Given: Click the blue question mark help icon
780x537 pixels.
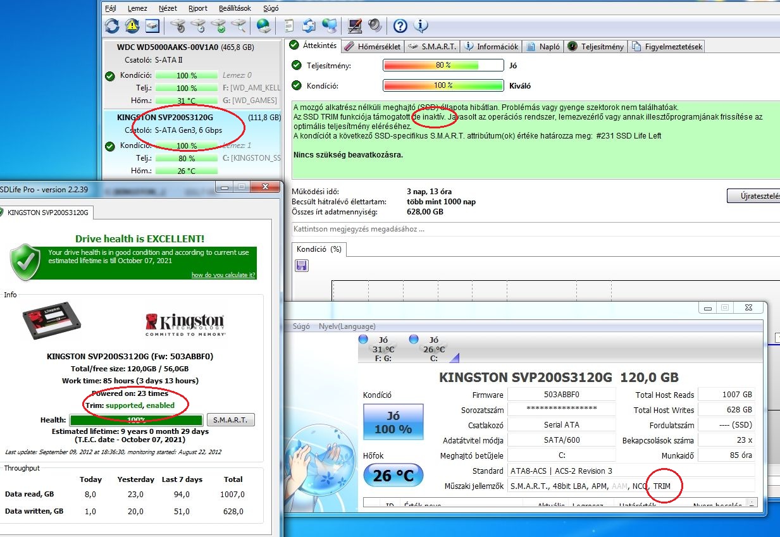Looking at the screenshot, I should click(400, 26).
